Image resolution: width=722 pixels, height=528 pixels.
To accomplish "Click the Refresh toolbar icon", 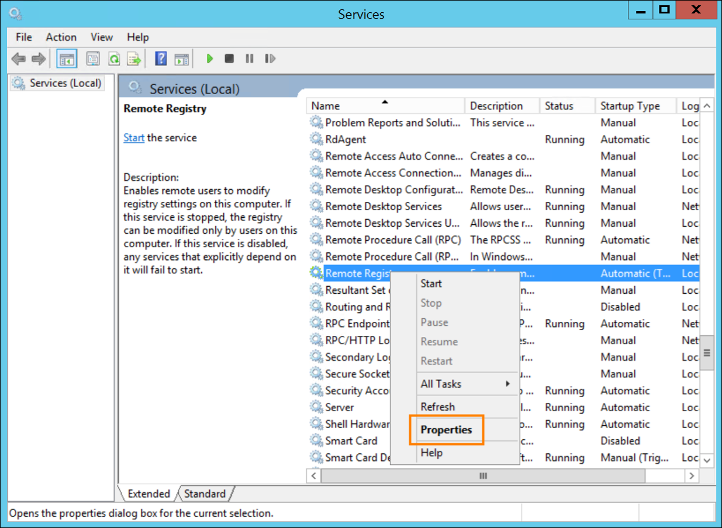I will (x=115, y=58).
